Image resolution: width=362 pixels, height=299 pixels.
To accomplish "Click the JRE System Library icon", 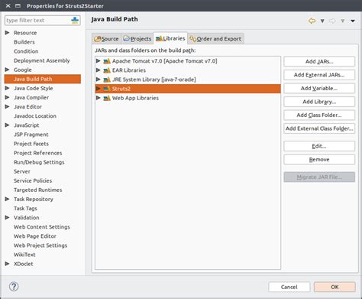I will pyautogui.click(x=107, y=80).
